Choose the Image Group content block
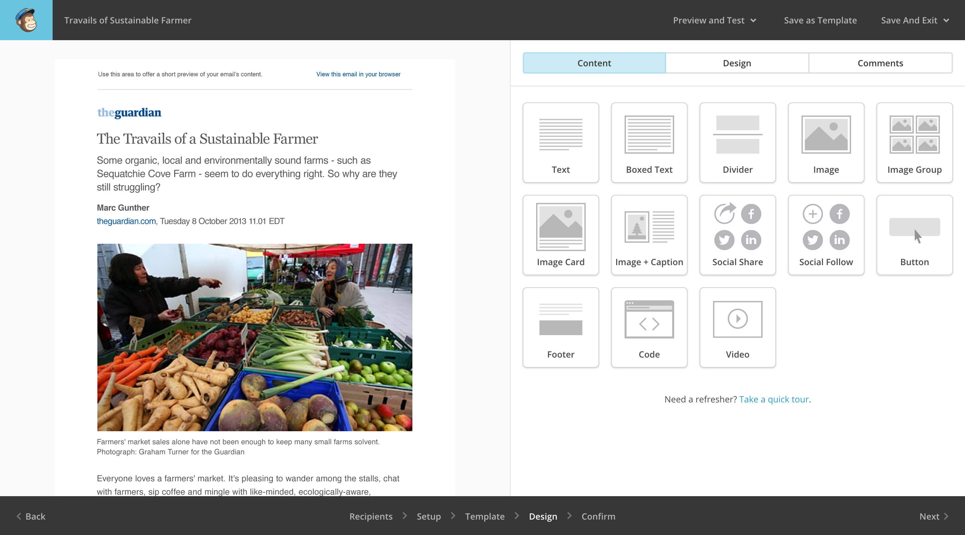This screenshot has height=535, width=965. tap(914, 143)
